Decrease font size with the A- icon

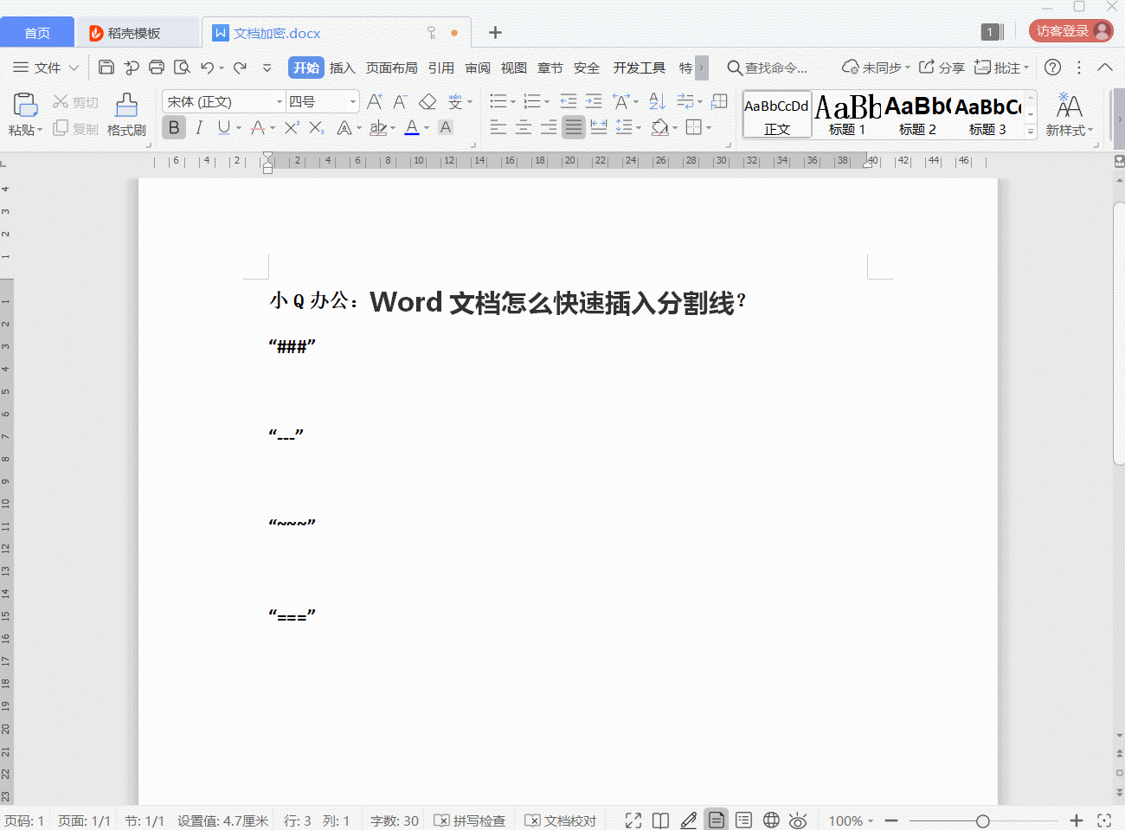400,102
